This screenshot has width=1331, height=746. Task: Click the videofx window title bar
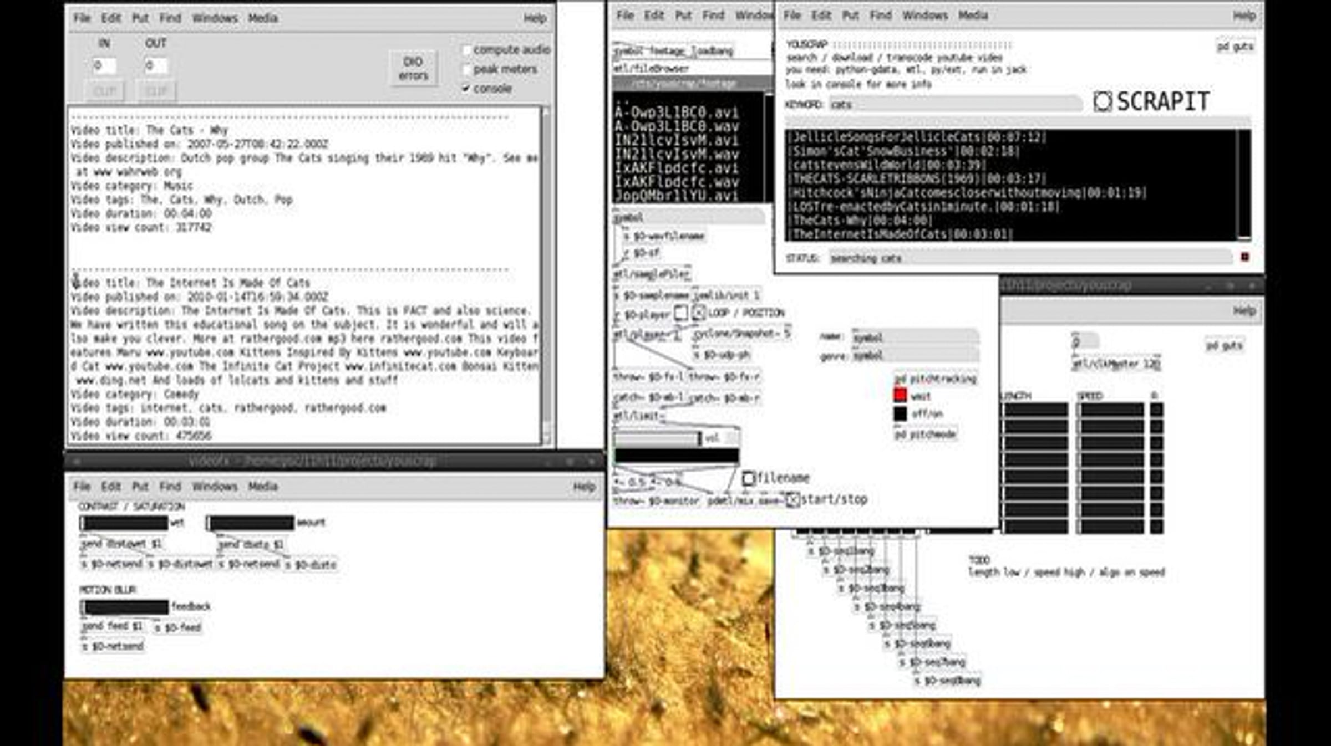pyautogui.click(x=334, y=461)
